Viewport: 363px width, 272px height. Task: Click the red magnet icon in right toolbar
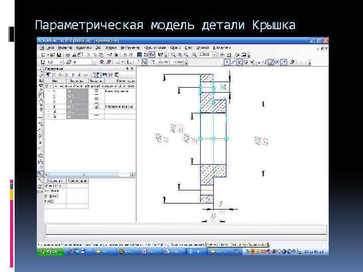click(x=292, y=62)
